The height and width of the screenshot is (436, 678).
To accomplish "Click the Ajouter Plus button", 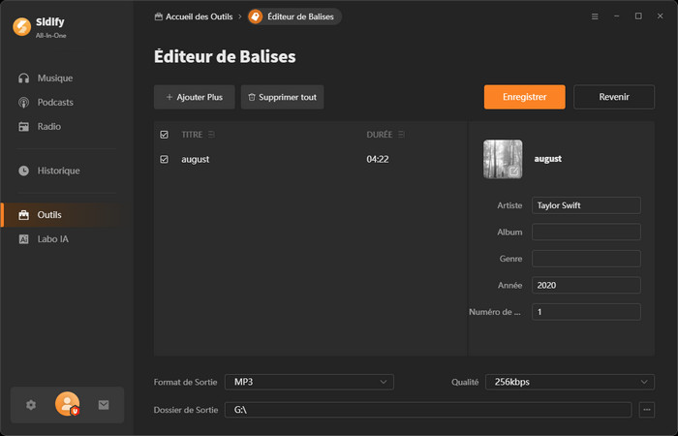I will click(x=194, y=97).
